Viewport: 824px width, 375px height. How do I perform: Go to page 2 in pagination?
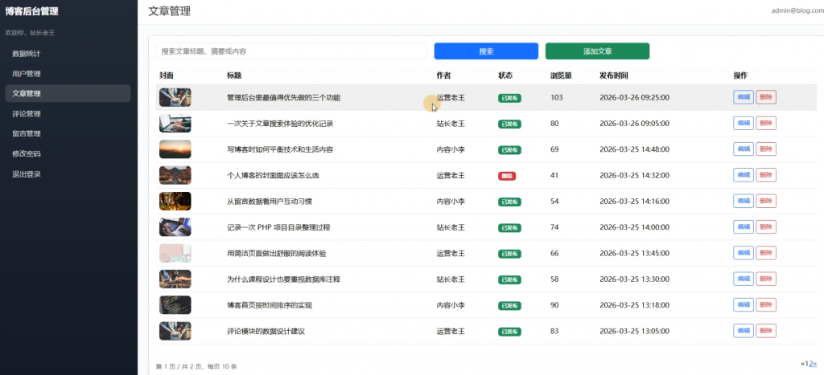point(811,364)
